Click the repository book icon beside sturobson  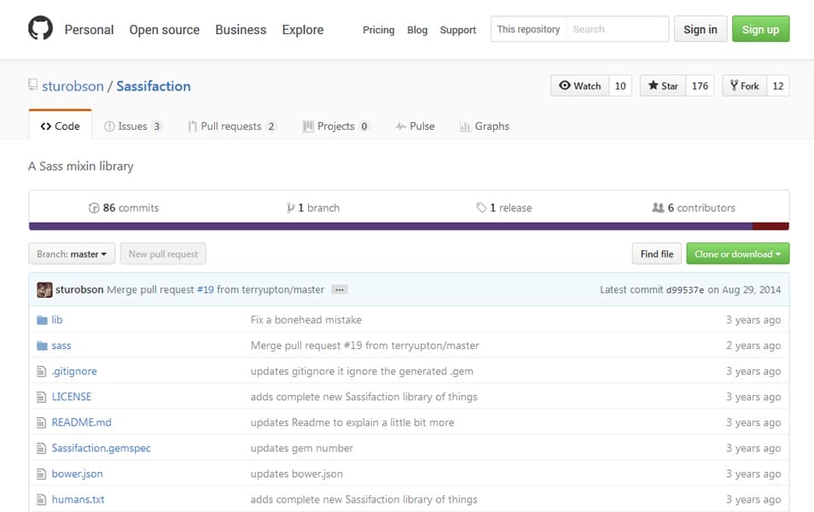tap(32, 84)
